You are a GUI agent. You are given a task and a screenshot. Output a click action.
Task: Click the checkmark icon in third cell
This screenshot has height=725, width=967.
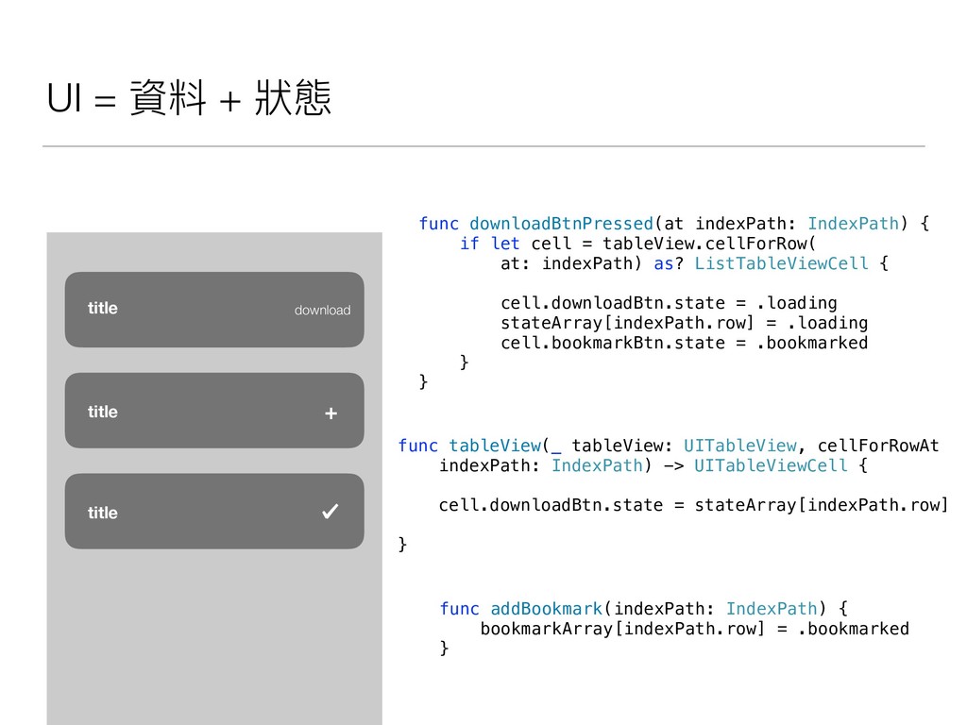pyautogui.click(x=331, y=511)
